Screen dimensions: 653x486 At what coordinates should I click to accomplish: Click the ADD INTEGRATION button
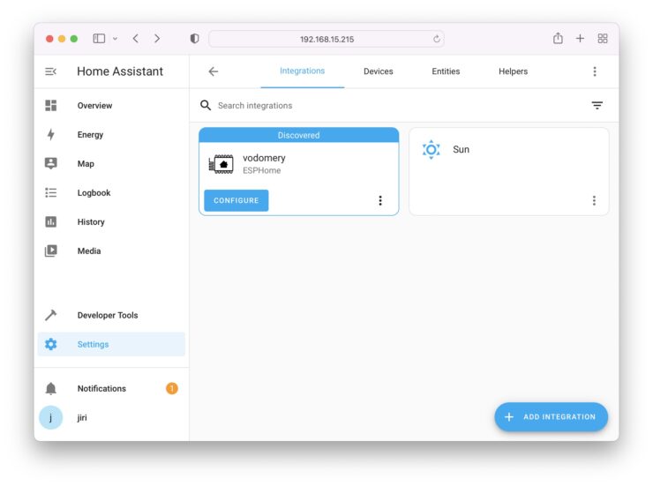coord(551,417)
